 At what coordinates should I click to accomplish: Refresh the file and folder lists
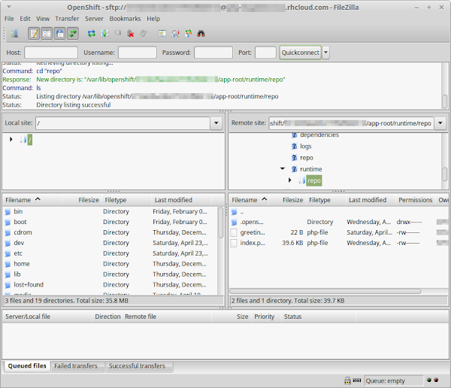pos(92,34)
